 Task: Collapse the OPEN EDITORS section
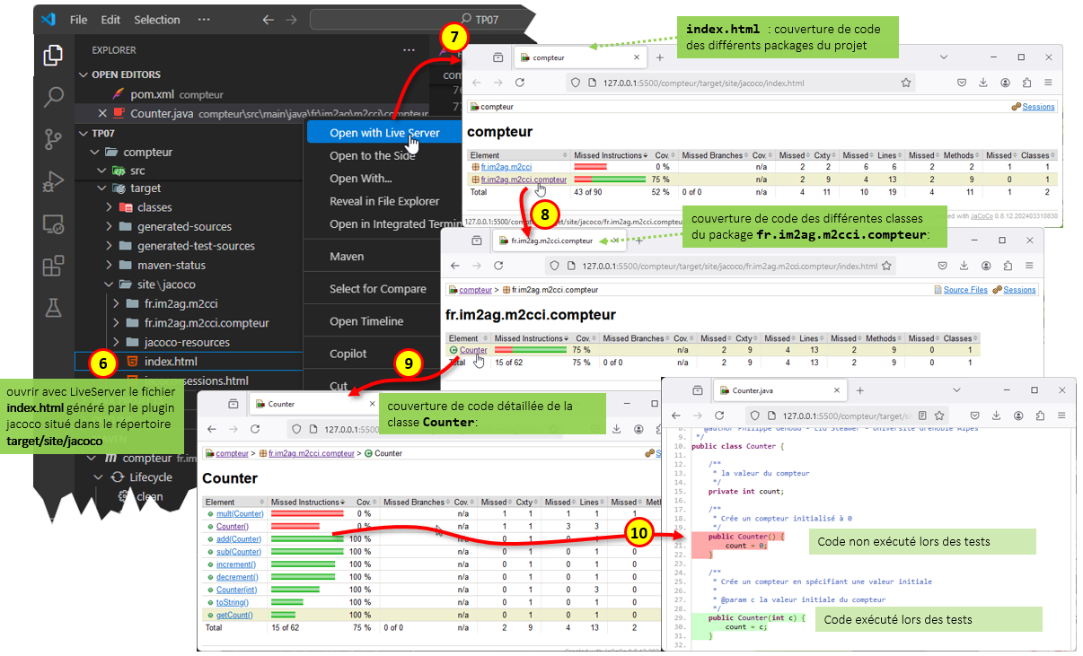126,74
